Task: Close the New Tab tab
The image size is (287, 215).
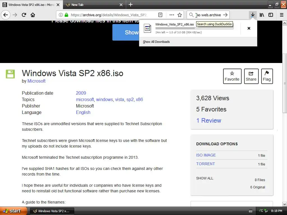Action: (121, 5)
